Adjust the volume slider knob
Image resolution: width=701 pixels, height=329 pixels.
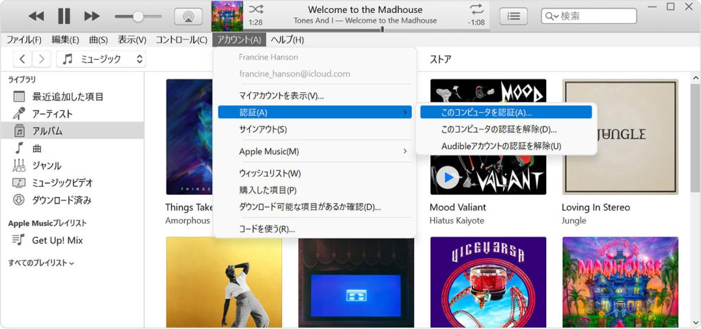point(138,16)
